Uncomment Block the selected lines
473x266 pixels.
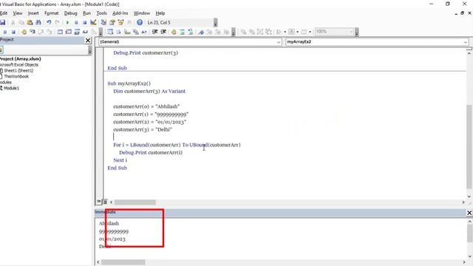click(191, 32)
